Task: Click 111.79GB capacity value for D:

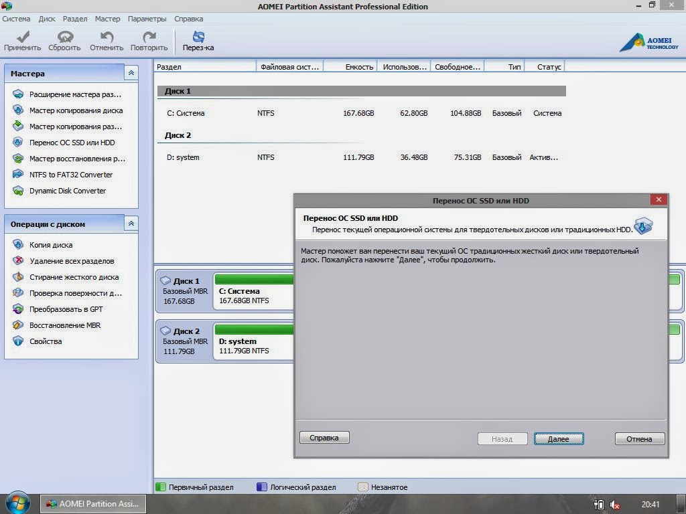Action: click(358, 157)
